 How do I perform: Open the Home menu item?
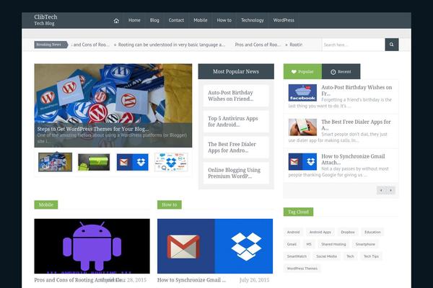pyautogui.click(x=134, y=20)
